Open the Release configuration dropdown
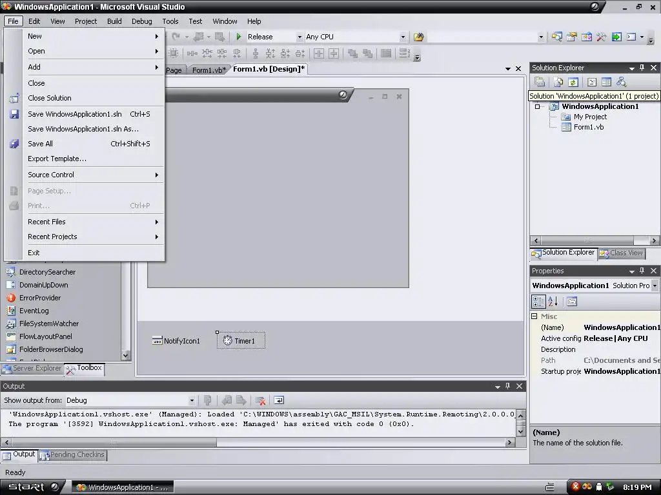The image size is (661, 495). click(300, 37)
